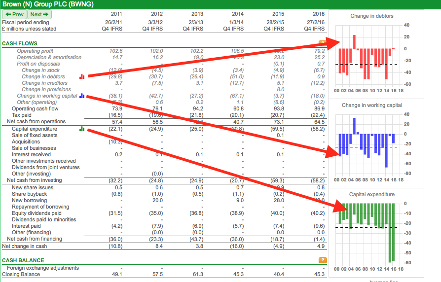Click the Operating cash flow row label
The image size is (441, 282).
[x=35, y=108]
